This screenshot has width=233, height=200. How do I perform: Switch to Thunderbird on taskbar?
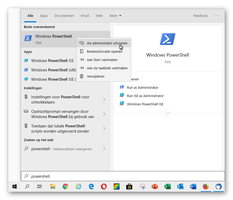click(219, 187)
